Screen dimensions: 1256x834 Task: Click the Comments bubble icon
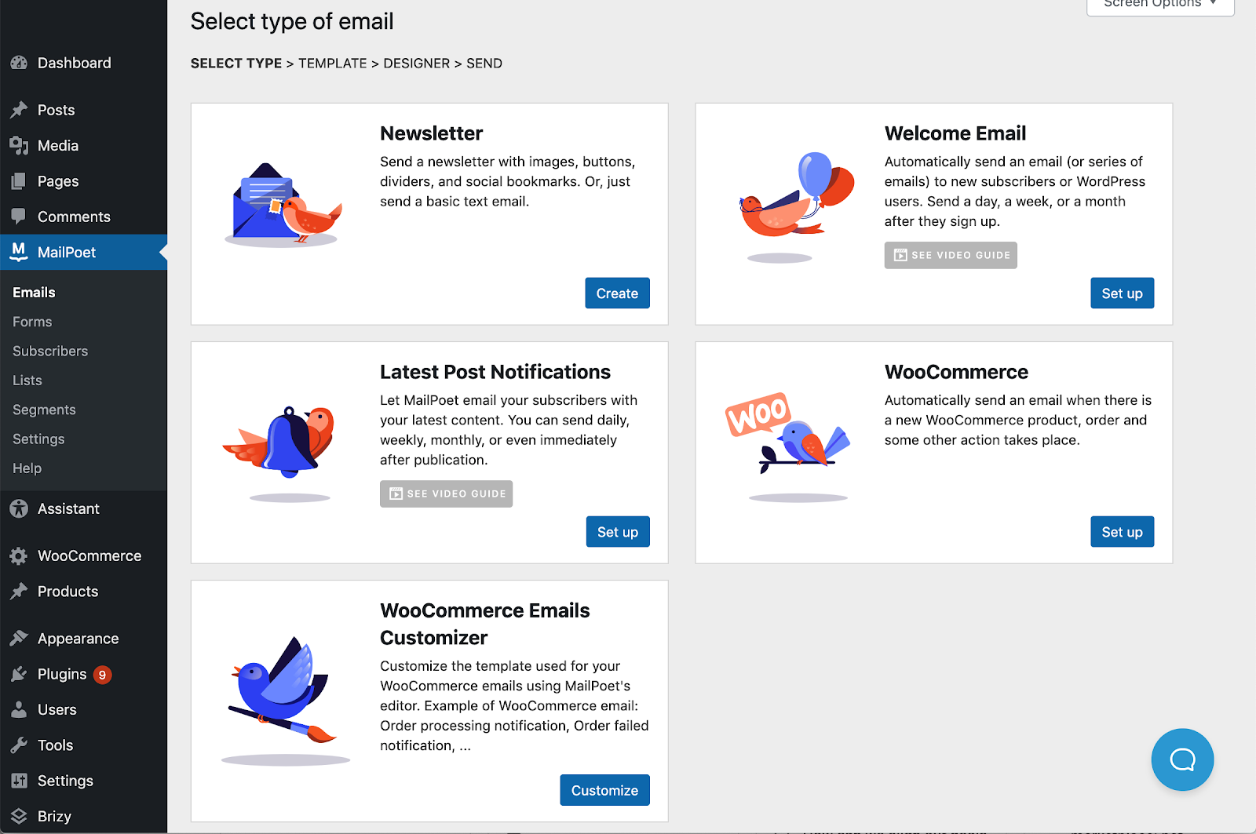coord(19,217)
